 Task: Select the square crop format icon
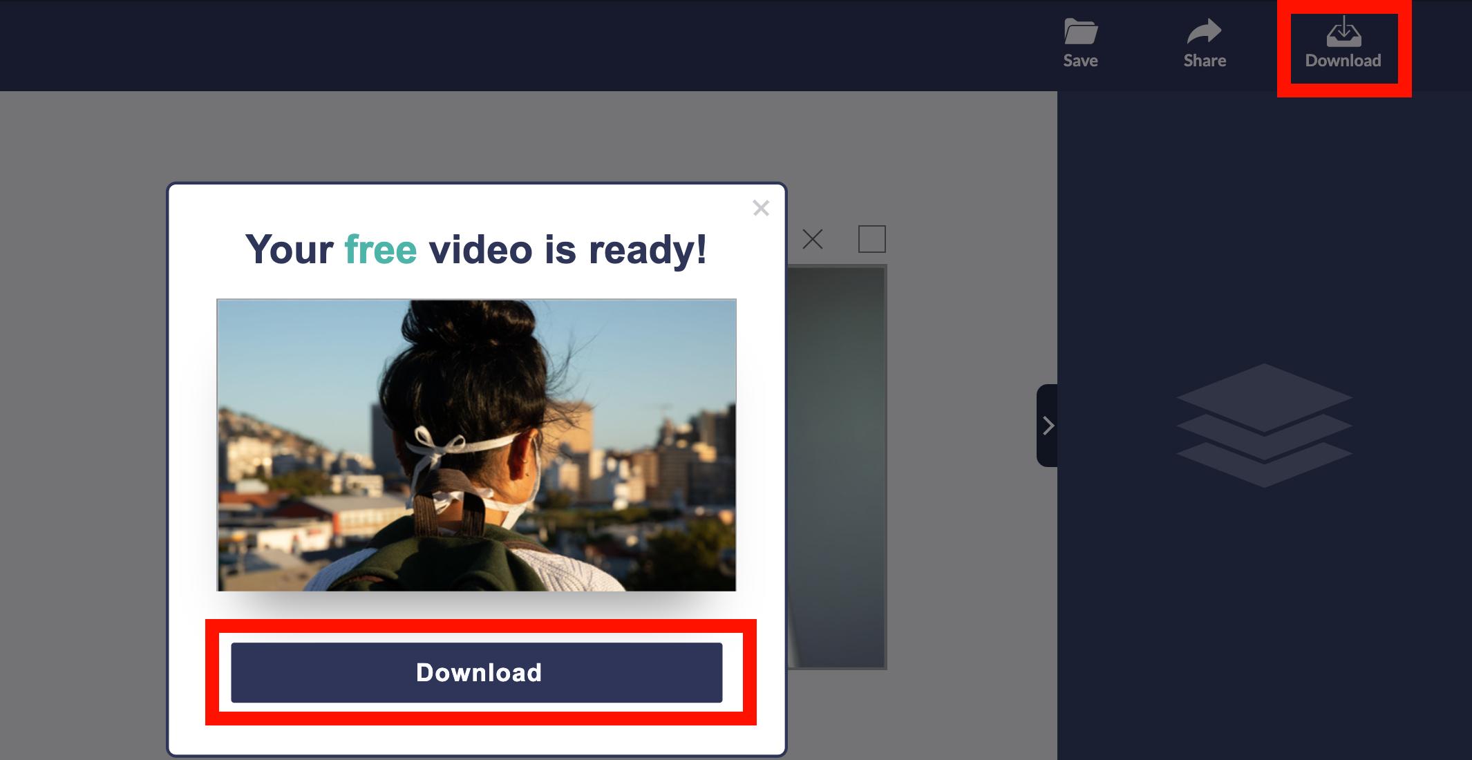[x=871, y=240]
